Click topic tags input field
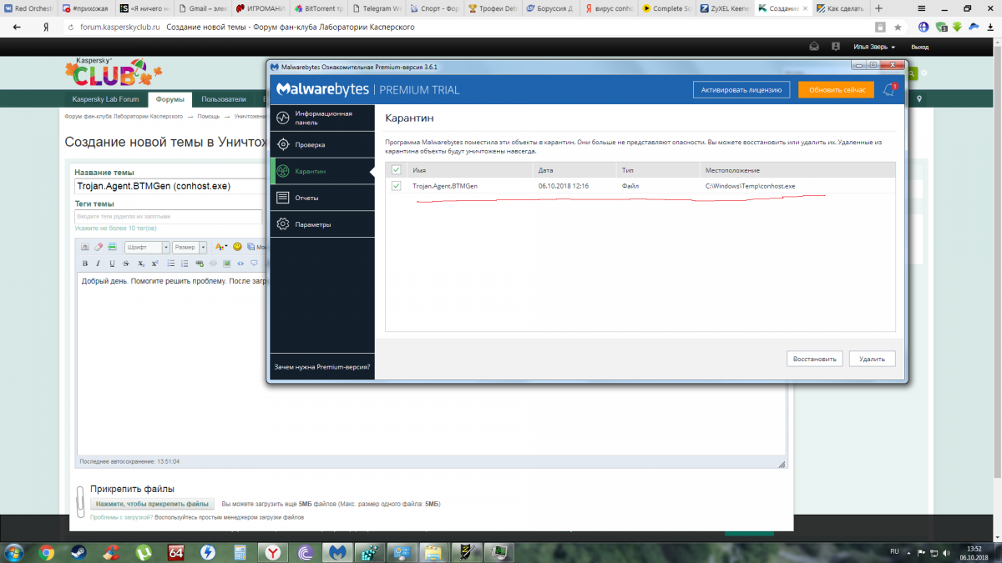The image size is (1002, 563). click(x=169, y=217)
